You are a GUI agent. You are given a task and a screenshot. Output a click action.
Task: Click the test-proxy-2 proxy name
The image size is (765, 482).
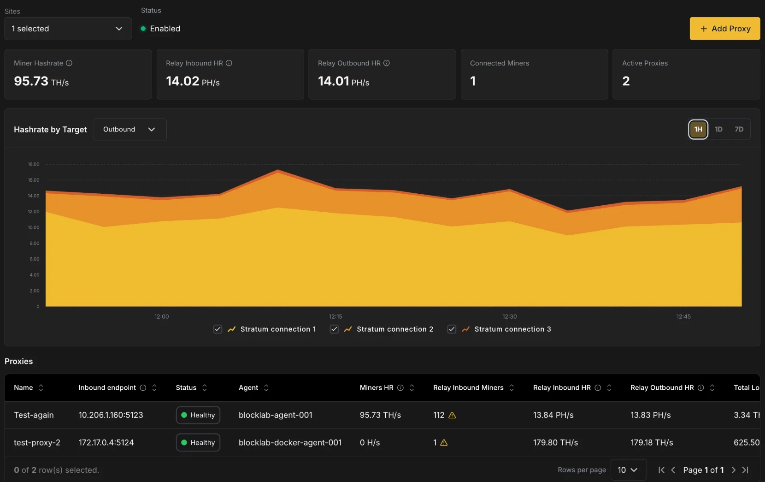pyautogui.click(x=37, y=442)
